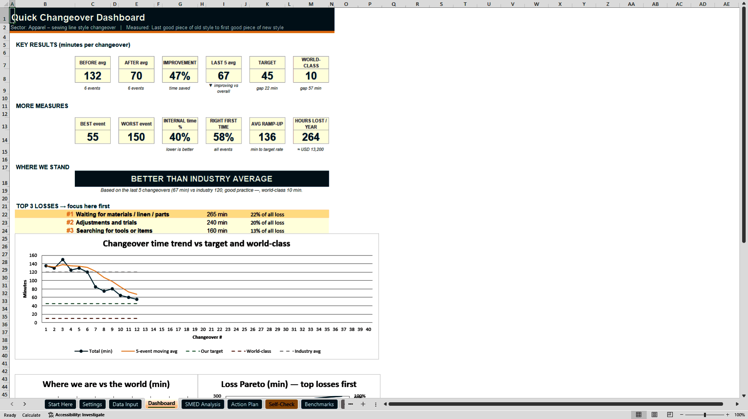Click the vertical scrollbar thumb
The width and height of the screenshot is (748, 419).
744,125
